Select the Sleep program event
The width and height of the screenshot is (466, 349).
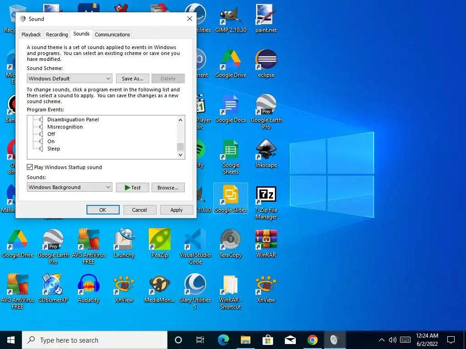click(54, 149)
